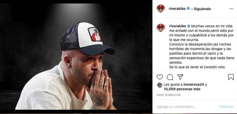237x114 pixels.
Task: Click the verified badge in the caption
Action: coord(188,26)
